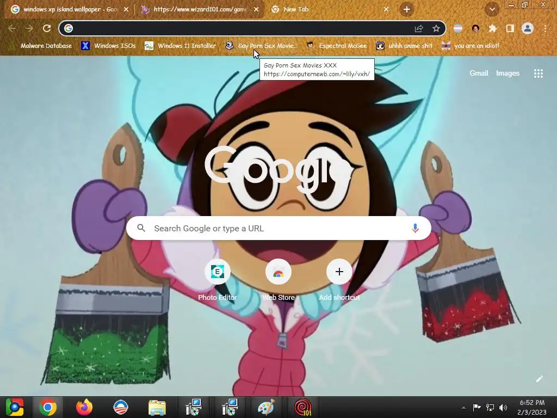Open the Chrome profile avatar
Screen dimensions: 557x418
pos(528,28)
